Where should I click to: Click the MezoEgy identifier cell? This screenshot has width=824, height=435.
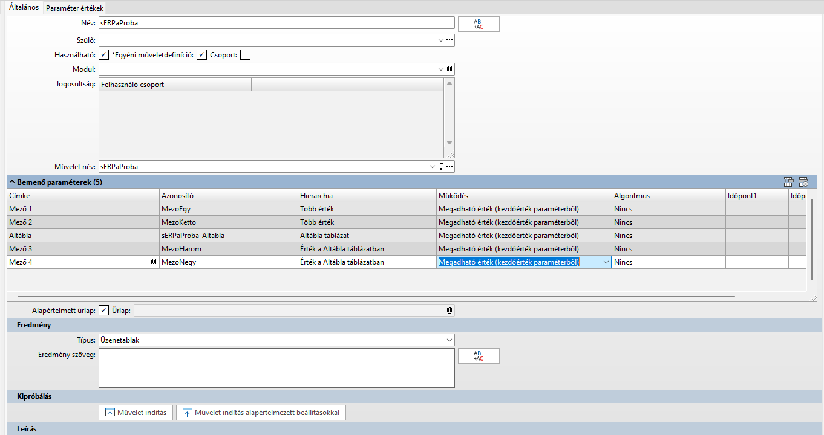(229, 209)
